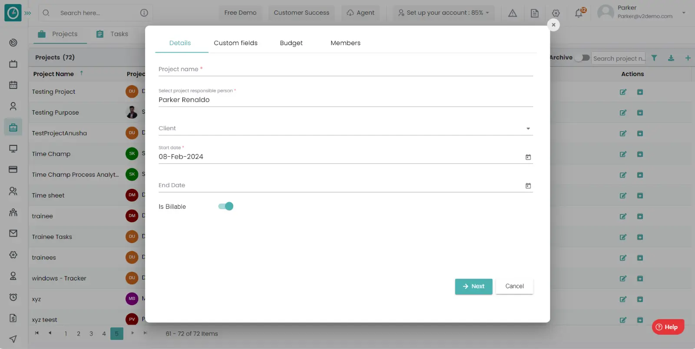Archive the Testing Project row
Screen dimensions: 695x349
(640, 92)
